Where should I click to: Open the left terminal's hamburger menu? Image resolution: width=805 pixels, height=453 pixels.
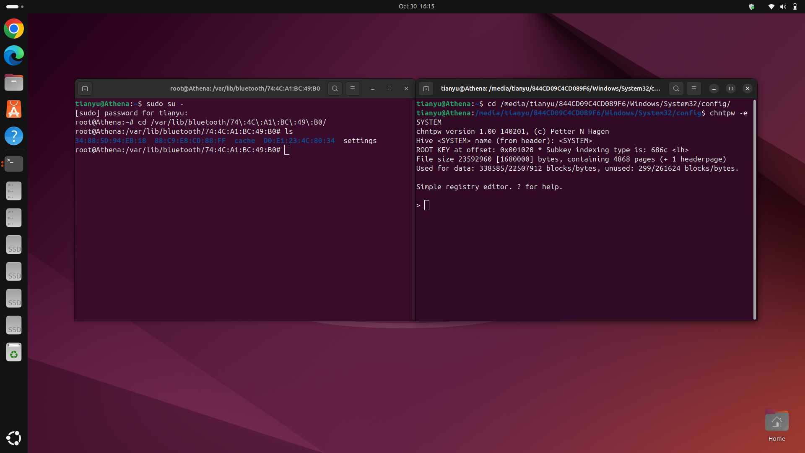click(x=352, y=89)
